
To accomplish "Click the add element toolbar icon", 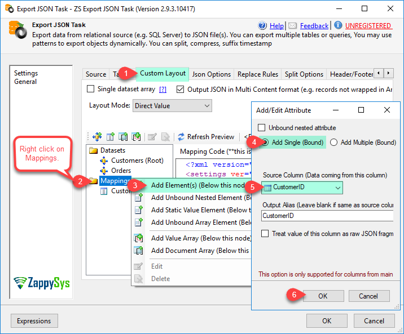I will [110, 137].
